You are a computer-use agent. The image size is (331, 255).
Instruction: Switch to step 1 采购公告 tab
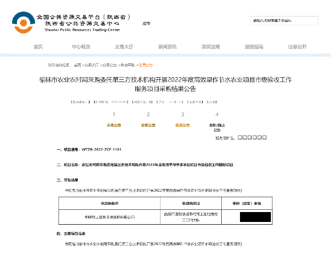point(113,125)
